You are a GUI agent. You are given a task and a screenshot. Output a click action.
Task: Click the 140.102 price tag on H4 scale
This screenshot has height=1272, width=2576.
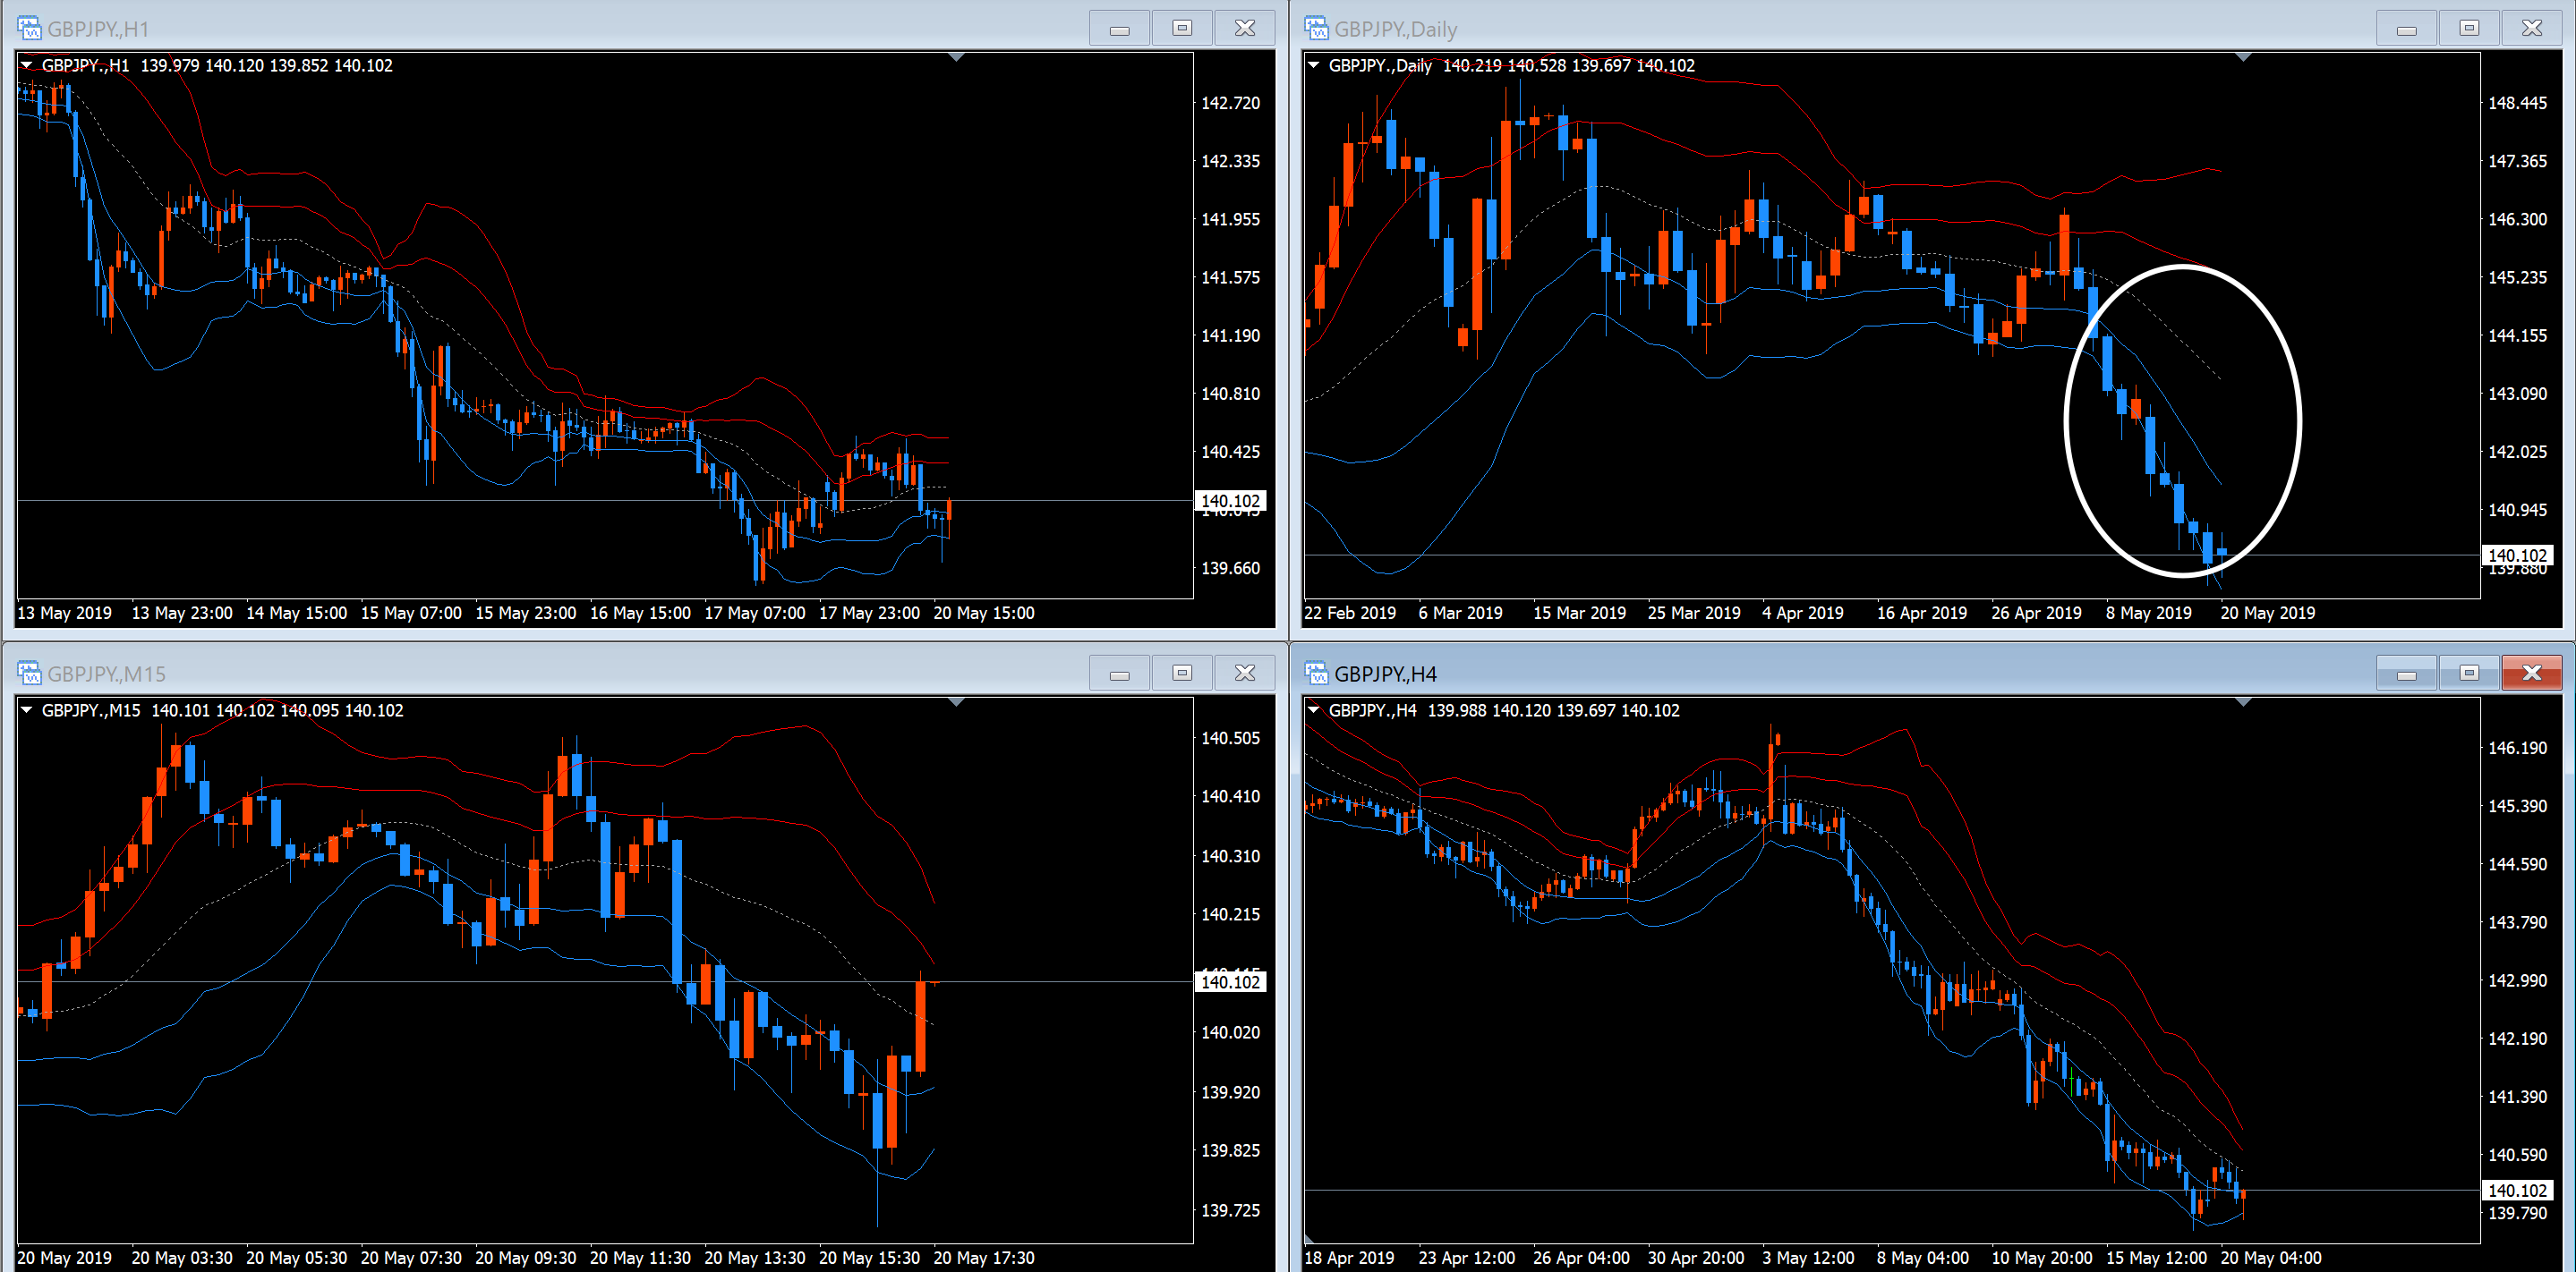[2517, 1190]
